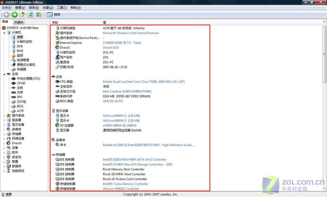Viewport: 327px width, 197px height.
Task: Open the 查看(V) menu
Action: (x=20, y=8)
